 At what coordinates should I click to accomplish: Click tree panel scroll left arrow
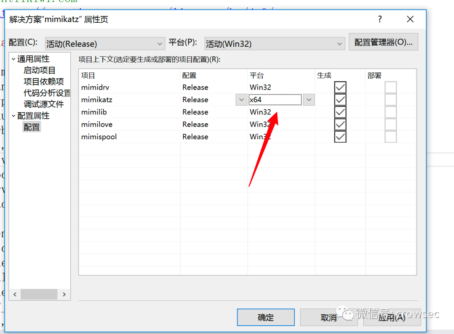pyautogui.click(x=15, y=294)
